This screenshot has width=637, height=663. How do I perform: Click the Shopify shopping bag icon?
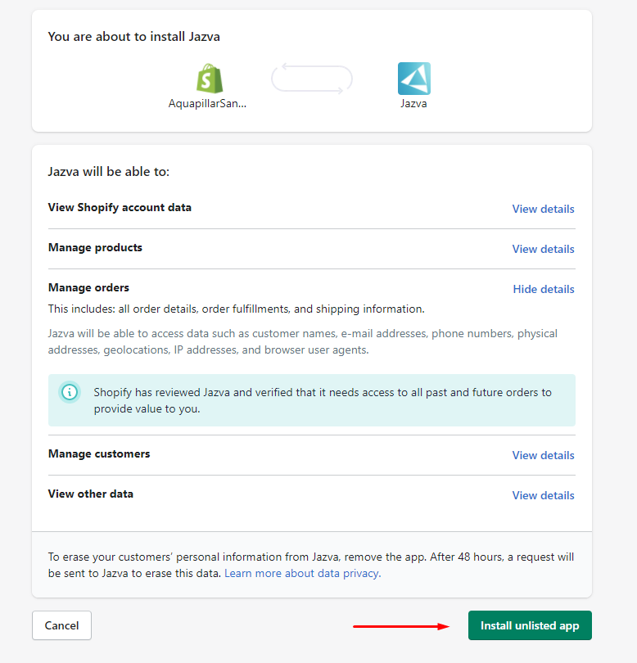209,79
